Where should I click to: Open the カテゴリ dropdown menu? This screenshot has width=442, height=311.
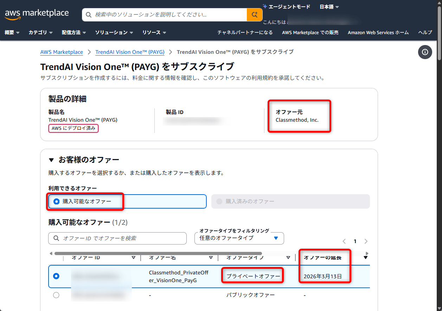tap(40, 32)
